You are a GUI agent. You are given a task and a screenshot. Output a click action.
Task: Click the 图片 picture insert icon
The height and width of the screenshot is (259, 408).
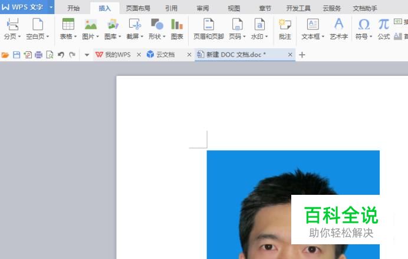click(91, 24)
